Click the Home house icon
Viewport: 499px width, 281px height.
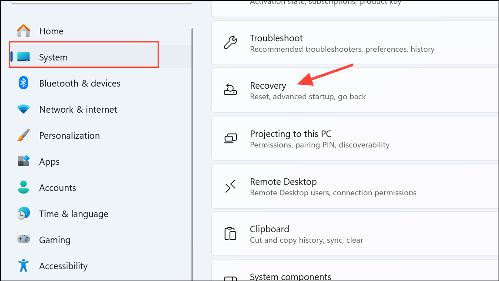[23, 31]
